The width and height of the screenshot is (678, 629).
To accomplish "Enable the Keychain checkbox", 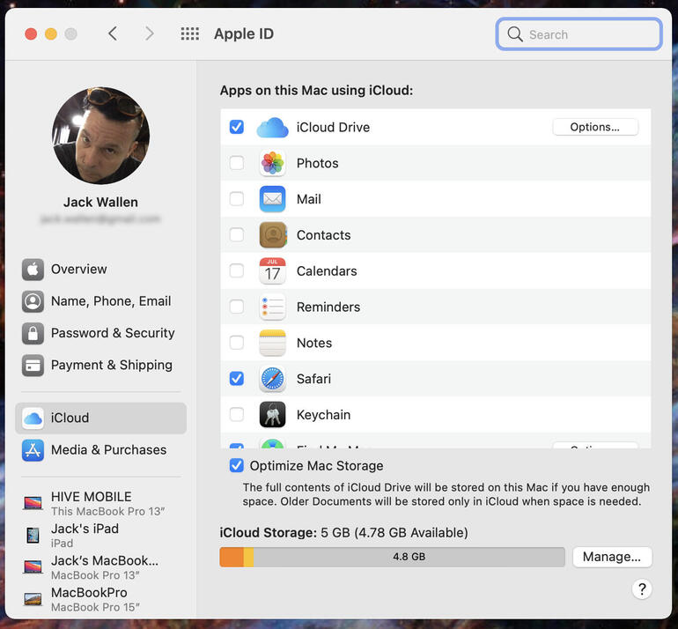I will click(x=237, y=414).
